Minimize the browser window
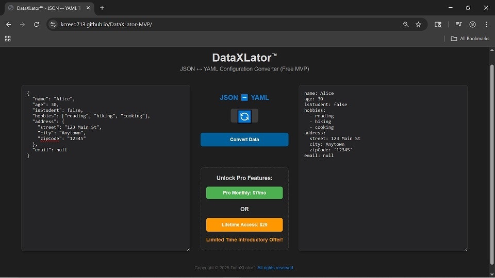Image resolution: width=495 pixels, height=278 pixels. pyautogui.click(x=451, y=8)
